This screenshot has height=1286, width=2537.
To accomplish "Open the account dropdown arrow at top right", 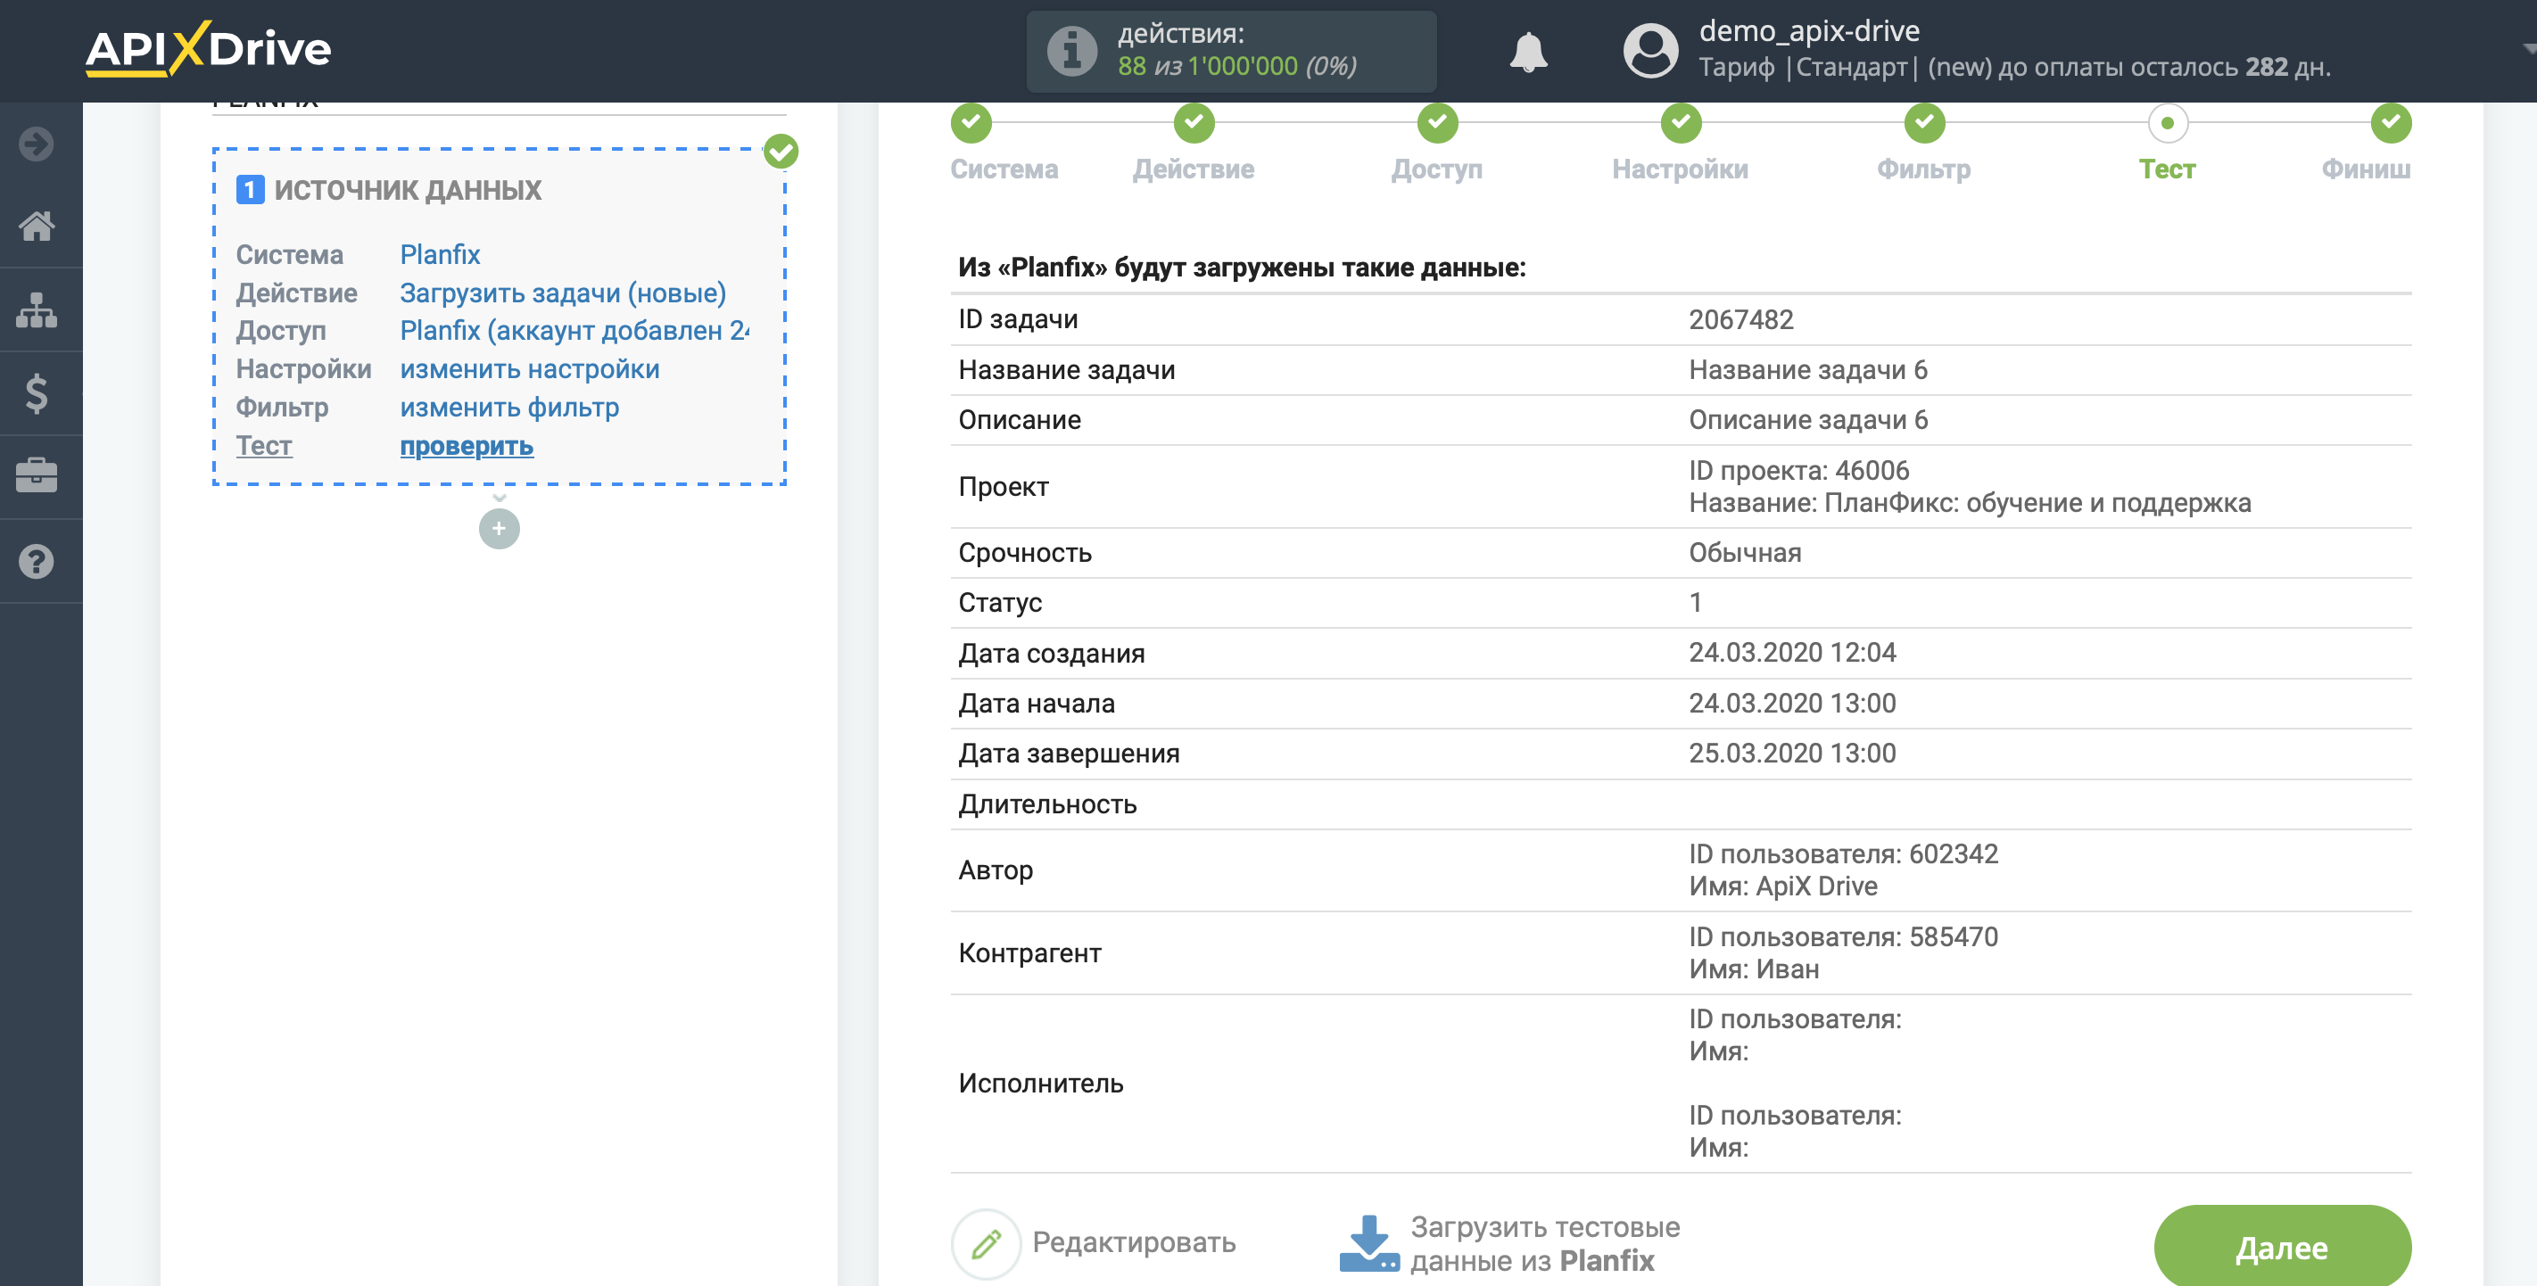I will click(2527, 48).
